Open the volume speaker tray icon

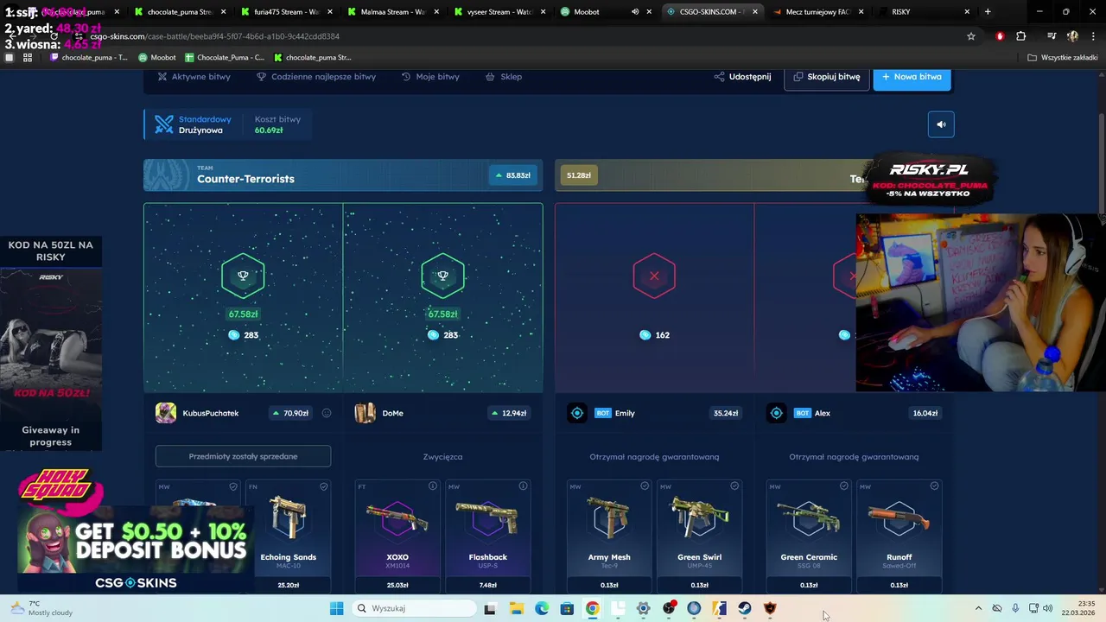point(1048,608)
